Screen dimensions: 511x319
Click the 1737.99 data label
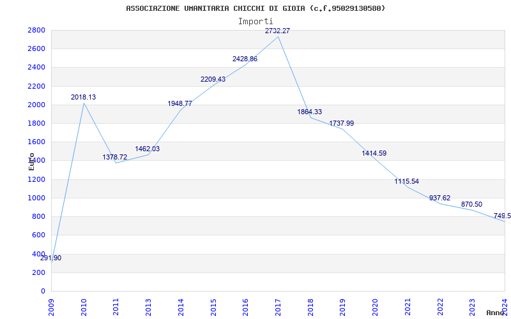coord(342,123)
